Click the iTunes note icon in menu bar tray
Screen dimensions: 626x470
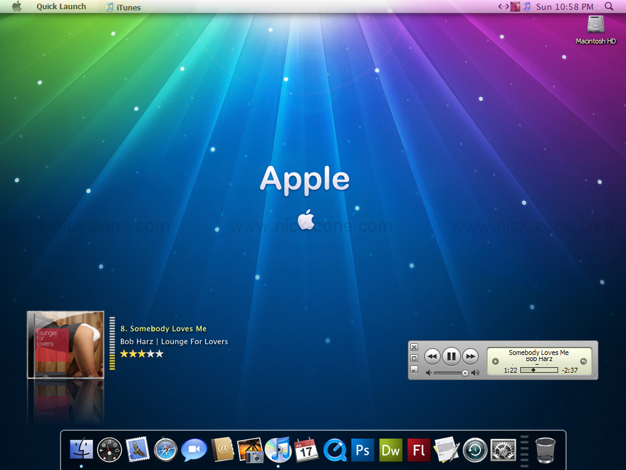click(527, 6)
